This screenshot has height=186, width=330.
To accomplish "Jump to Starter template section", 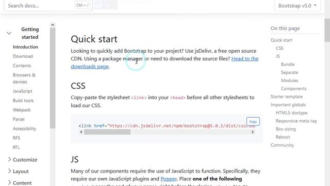I will point(287,97).
